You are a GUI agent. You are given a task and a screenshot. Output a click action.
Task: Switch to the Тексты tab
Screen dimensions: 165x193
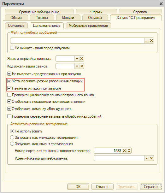click(42, 18)
